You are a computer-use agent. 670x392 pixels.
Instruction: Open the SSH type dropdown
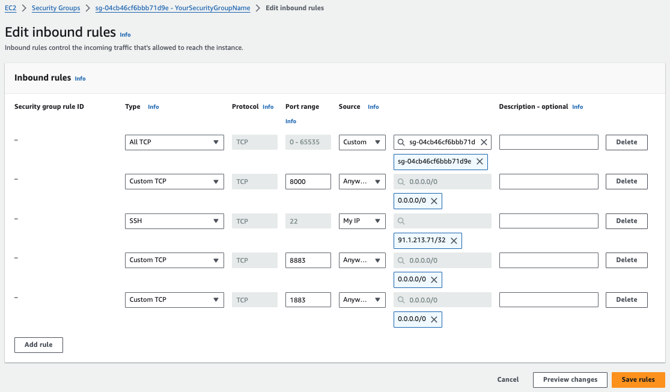(x=174, y=221)
